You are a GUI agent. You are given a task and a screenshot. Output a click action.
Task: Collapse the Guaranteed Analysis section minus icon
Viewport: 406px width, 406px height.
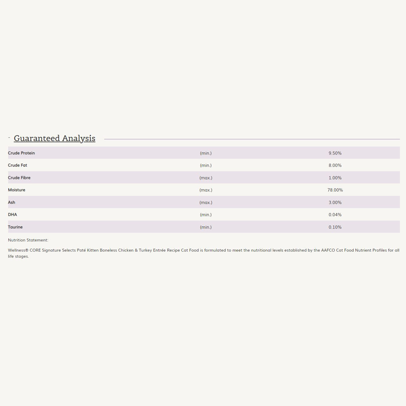[x=9, y=138]
